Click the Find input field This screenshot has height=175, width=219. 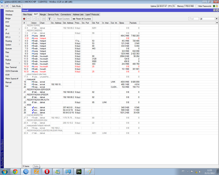click(x=194, y=19)
